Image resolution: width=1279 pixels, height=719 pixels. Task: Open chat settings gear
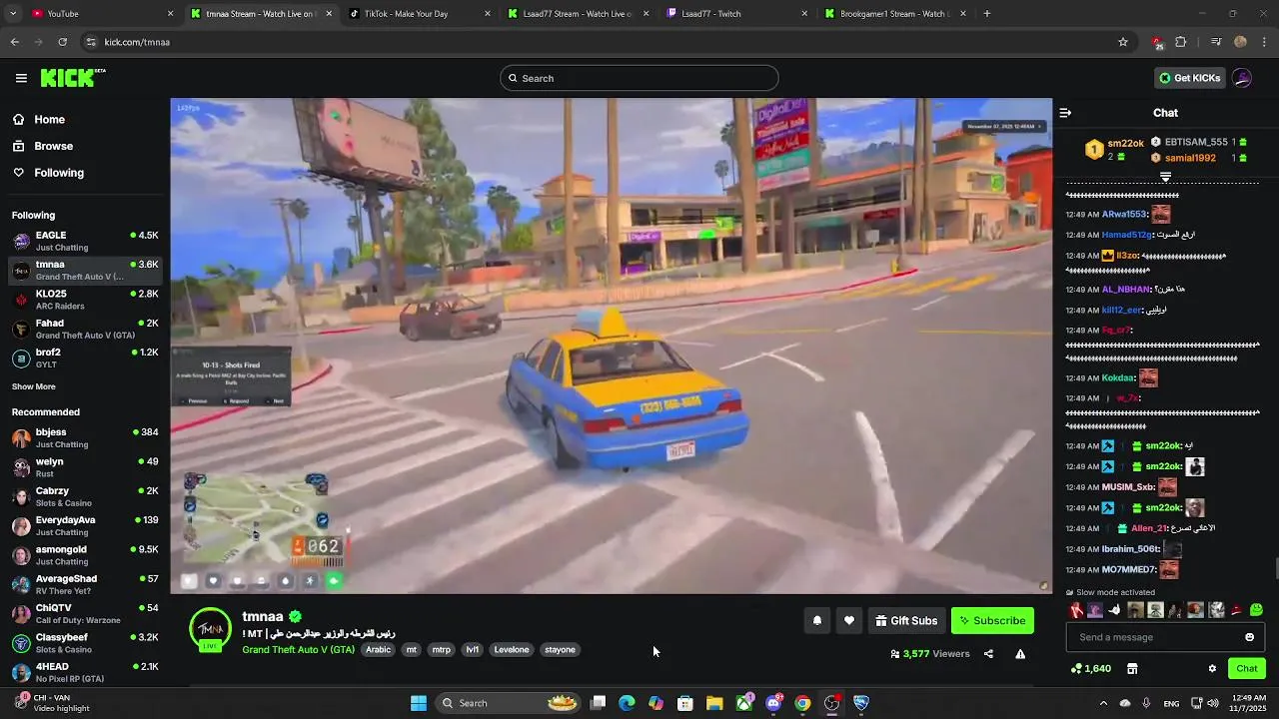coord(1212,668)
